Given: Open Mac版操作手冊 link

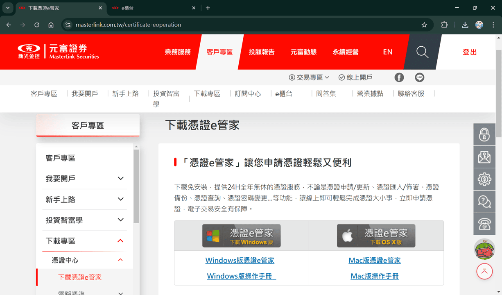Looking at the screenshot, I should point(375,276).
